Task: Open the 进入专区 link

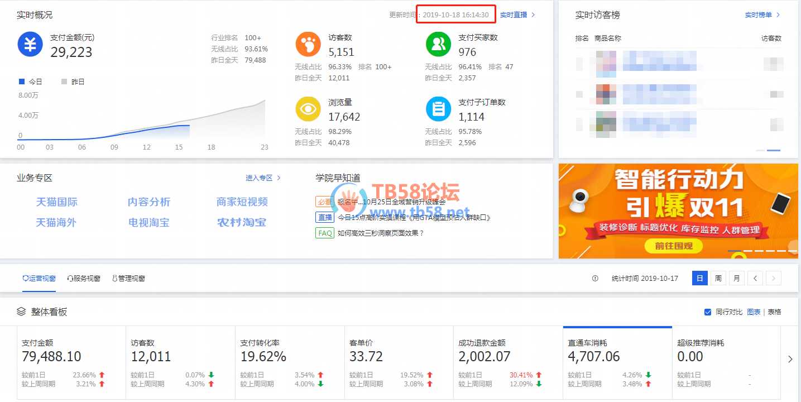Action: click(263, 178)
